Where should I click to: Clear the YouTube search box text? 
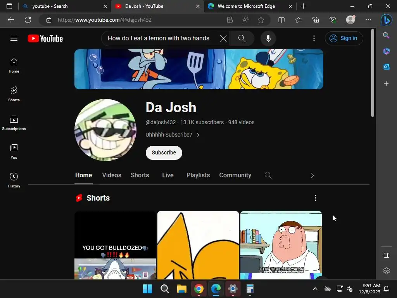(223, 38)
